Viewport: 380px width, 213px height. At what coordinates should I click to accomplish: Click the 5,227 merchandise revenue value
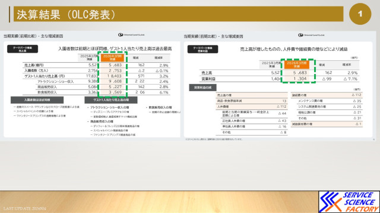tap(115, 87)
